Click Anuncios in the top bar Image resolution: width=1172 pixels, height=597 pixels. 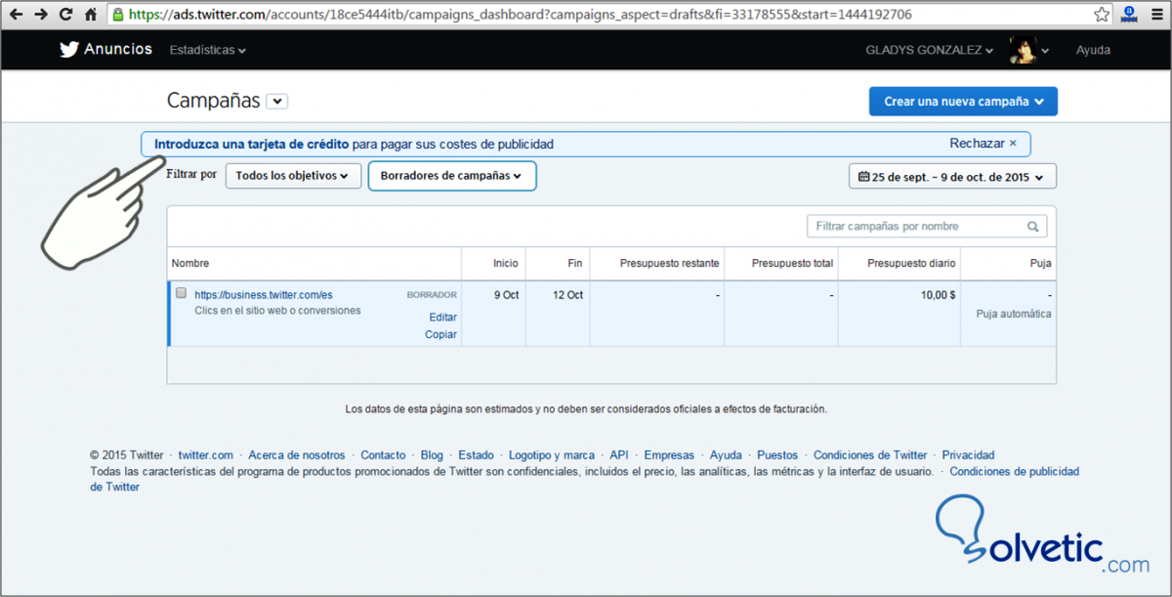118,49
